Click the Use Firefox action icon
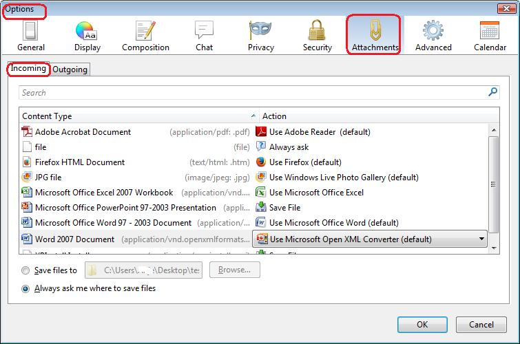520x344 pixels. [261, 162]
